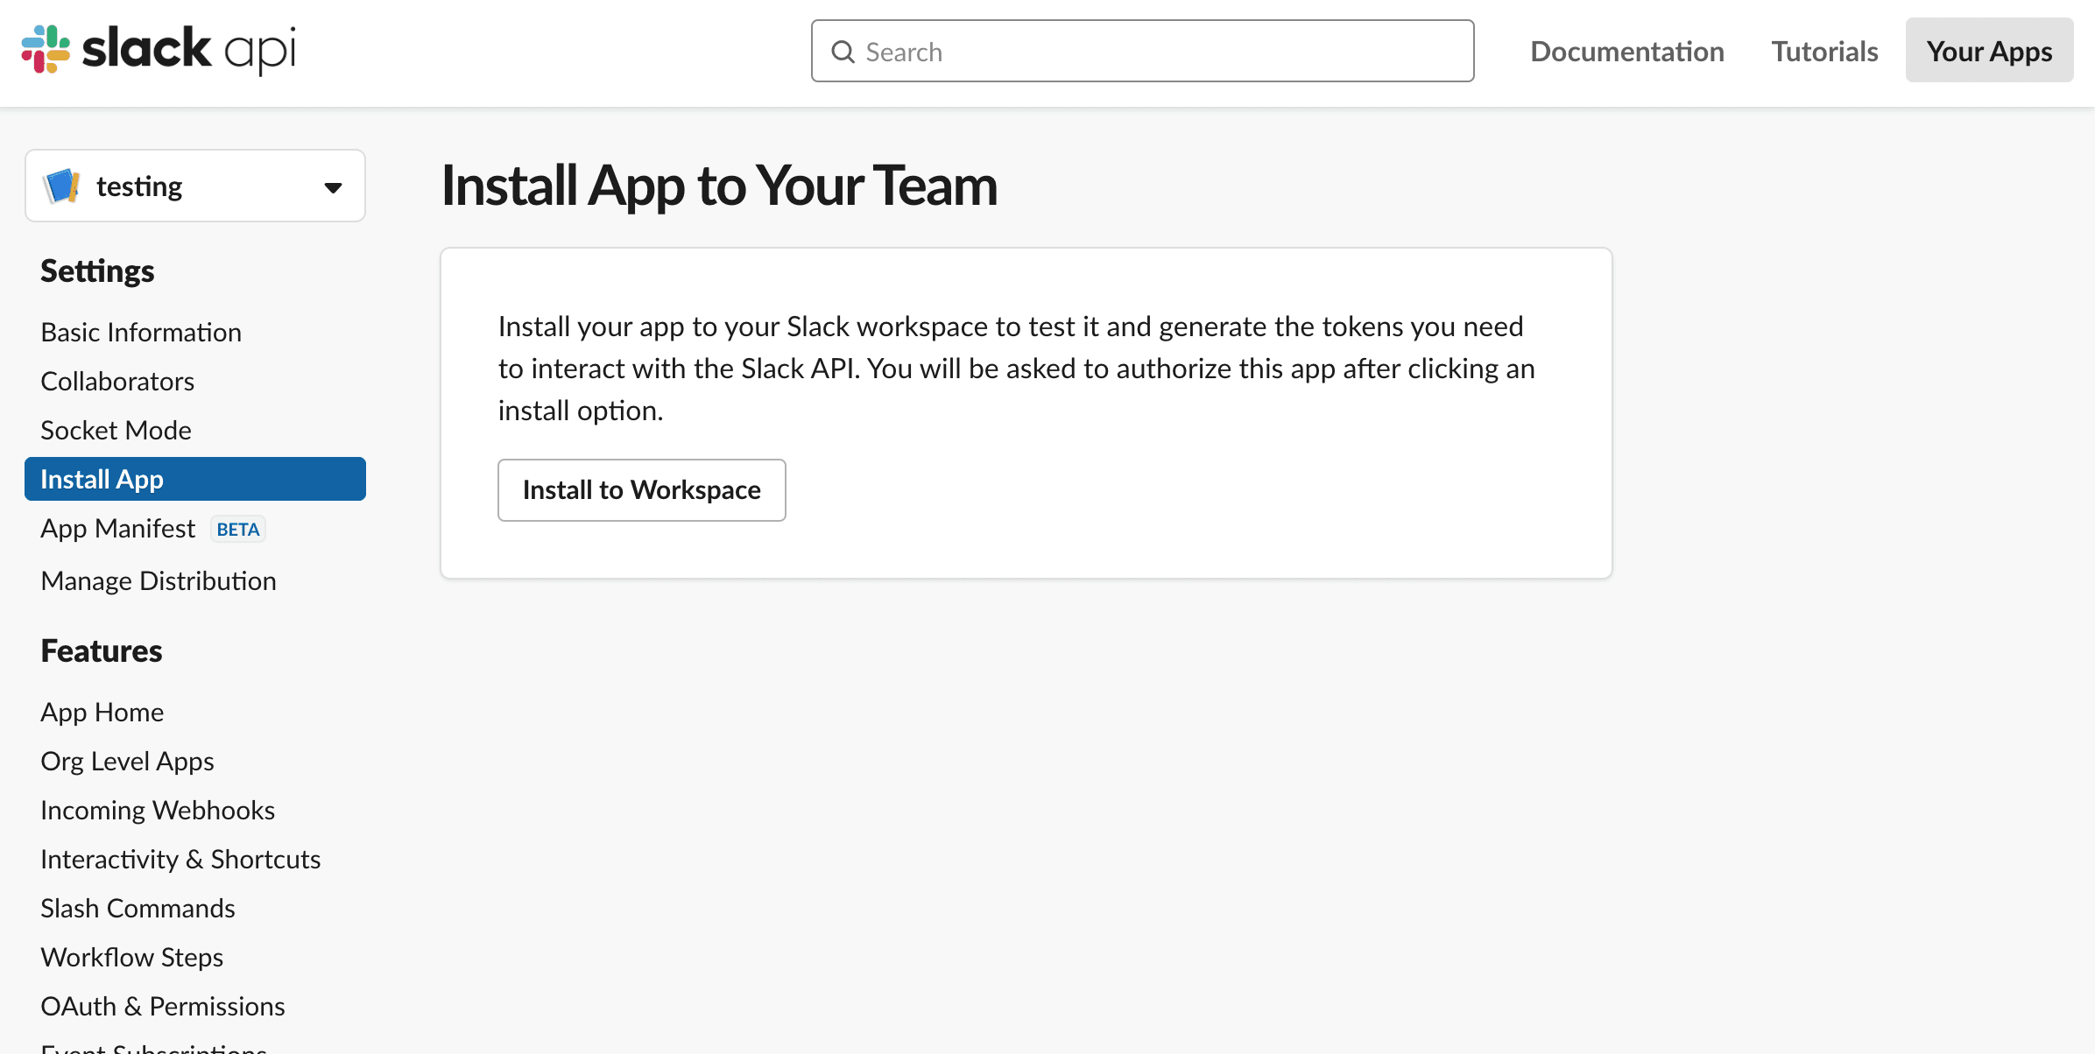Image resolution: width=2095 pixels, height=1054 pixels.
Task: Click the search magnifier icon
Action: coord(843,52)
